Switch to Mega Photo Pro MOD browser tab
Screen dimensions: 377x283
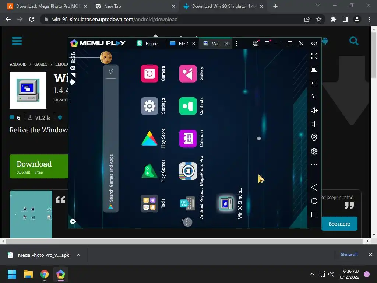(47, 6)
